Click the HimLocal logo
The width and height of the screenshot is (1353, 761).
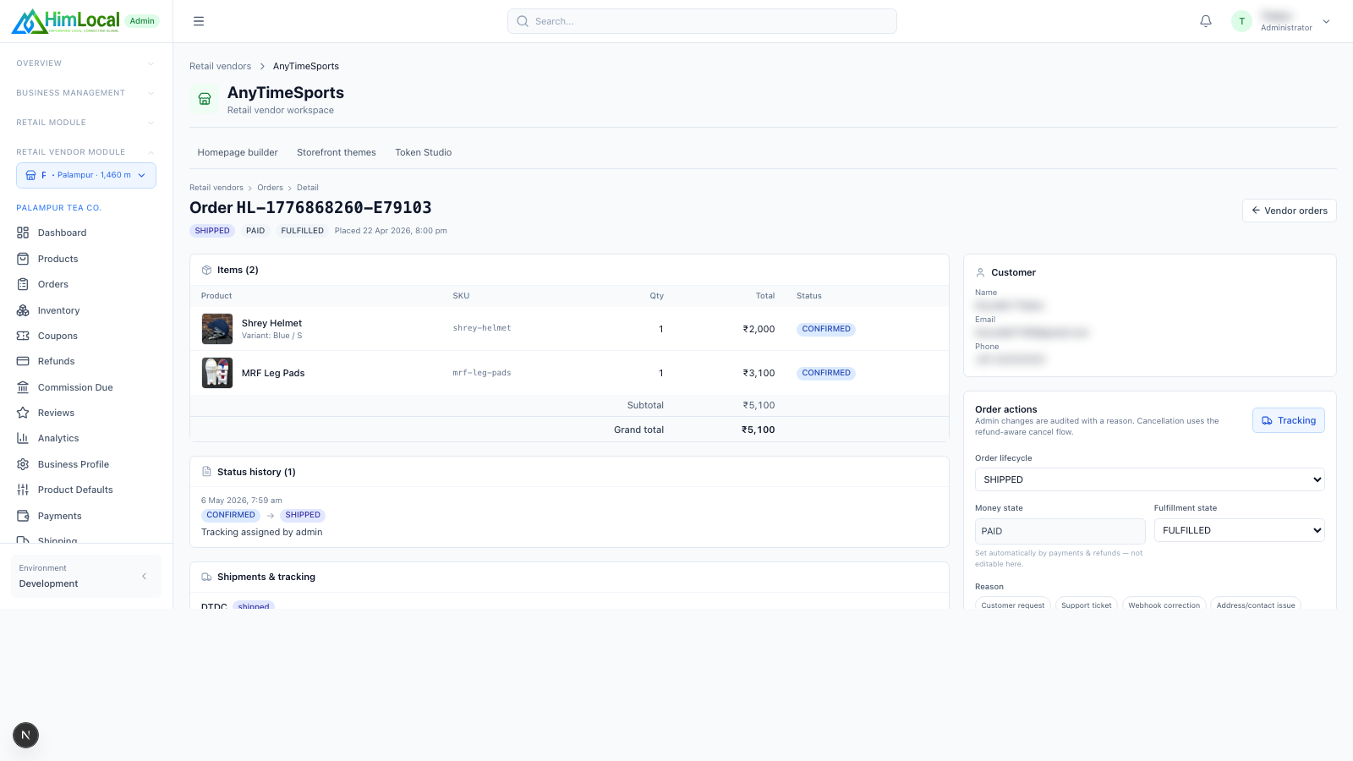pyautogui.click(x=66, y=21)
